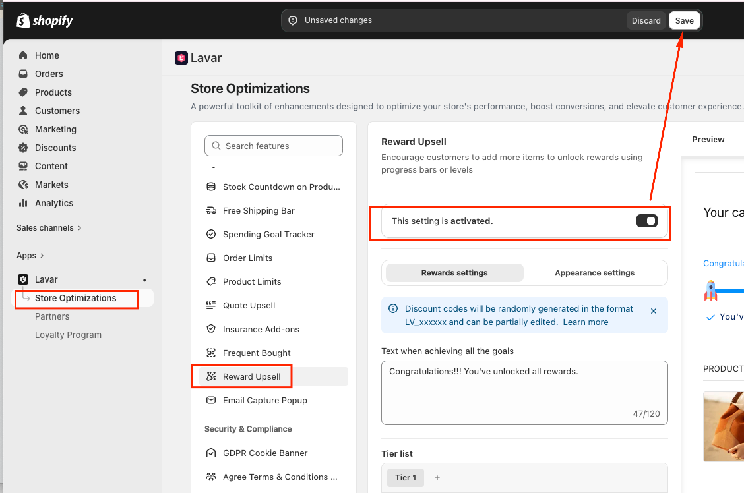The width and height of the screenshot is (744, 493).
Task: Click the GDPR Cookie Banner icon
Action: pyautogui.click(x=211, y=453)
